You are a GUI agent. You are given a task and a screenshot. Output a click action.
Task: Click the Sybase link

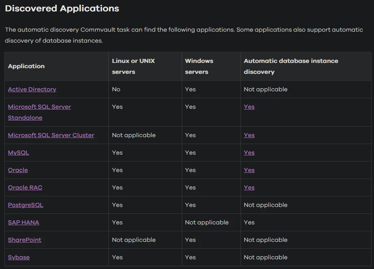click(x=19, y=257)
